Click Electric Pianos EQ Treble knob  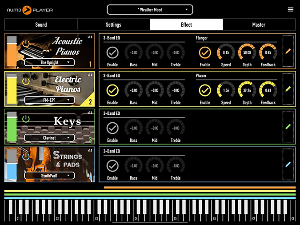(x=176, y=90)
